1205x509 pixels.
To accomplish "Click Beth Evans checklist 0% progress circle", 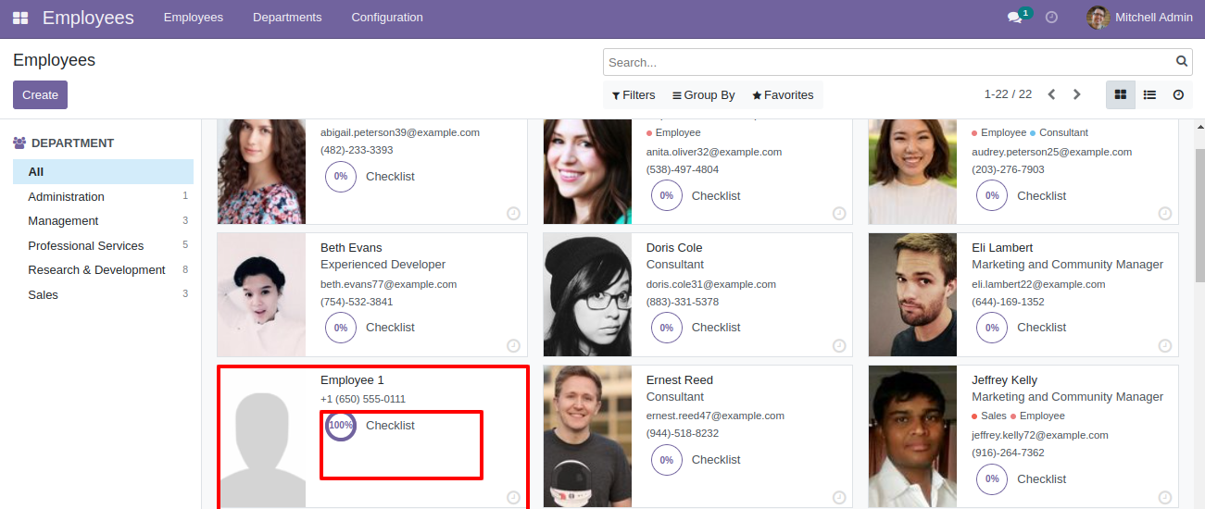I will [x=341, y=328].
